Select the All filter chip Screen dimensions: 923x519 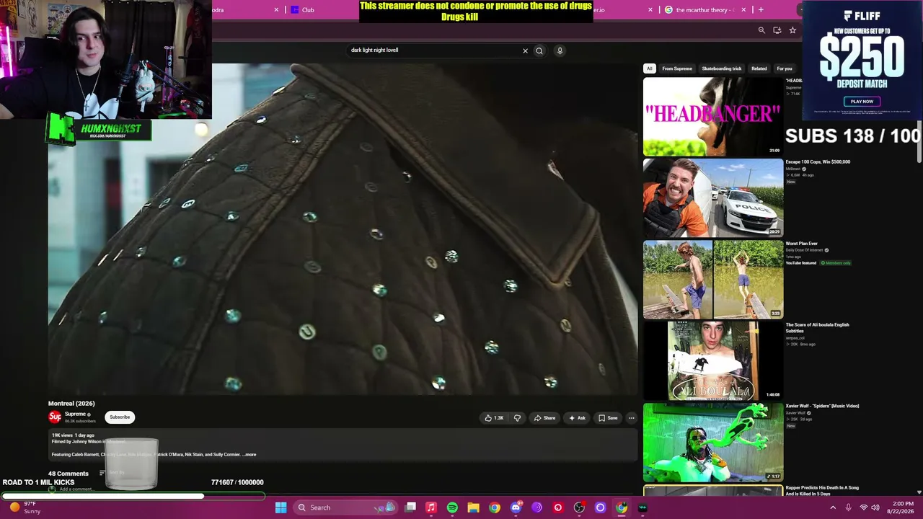649,68
